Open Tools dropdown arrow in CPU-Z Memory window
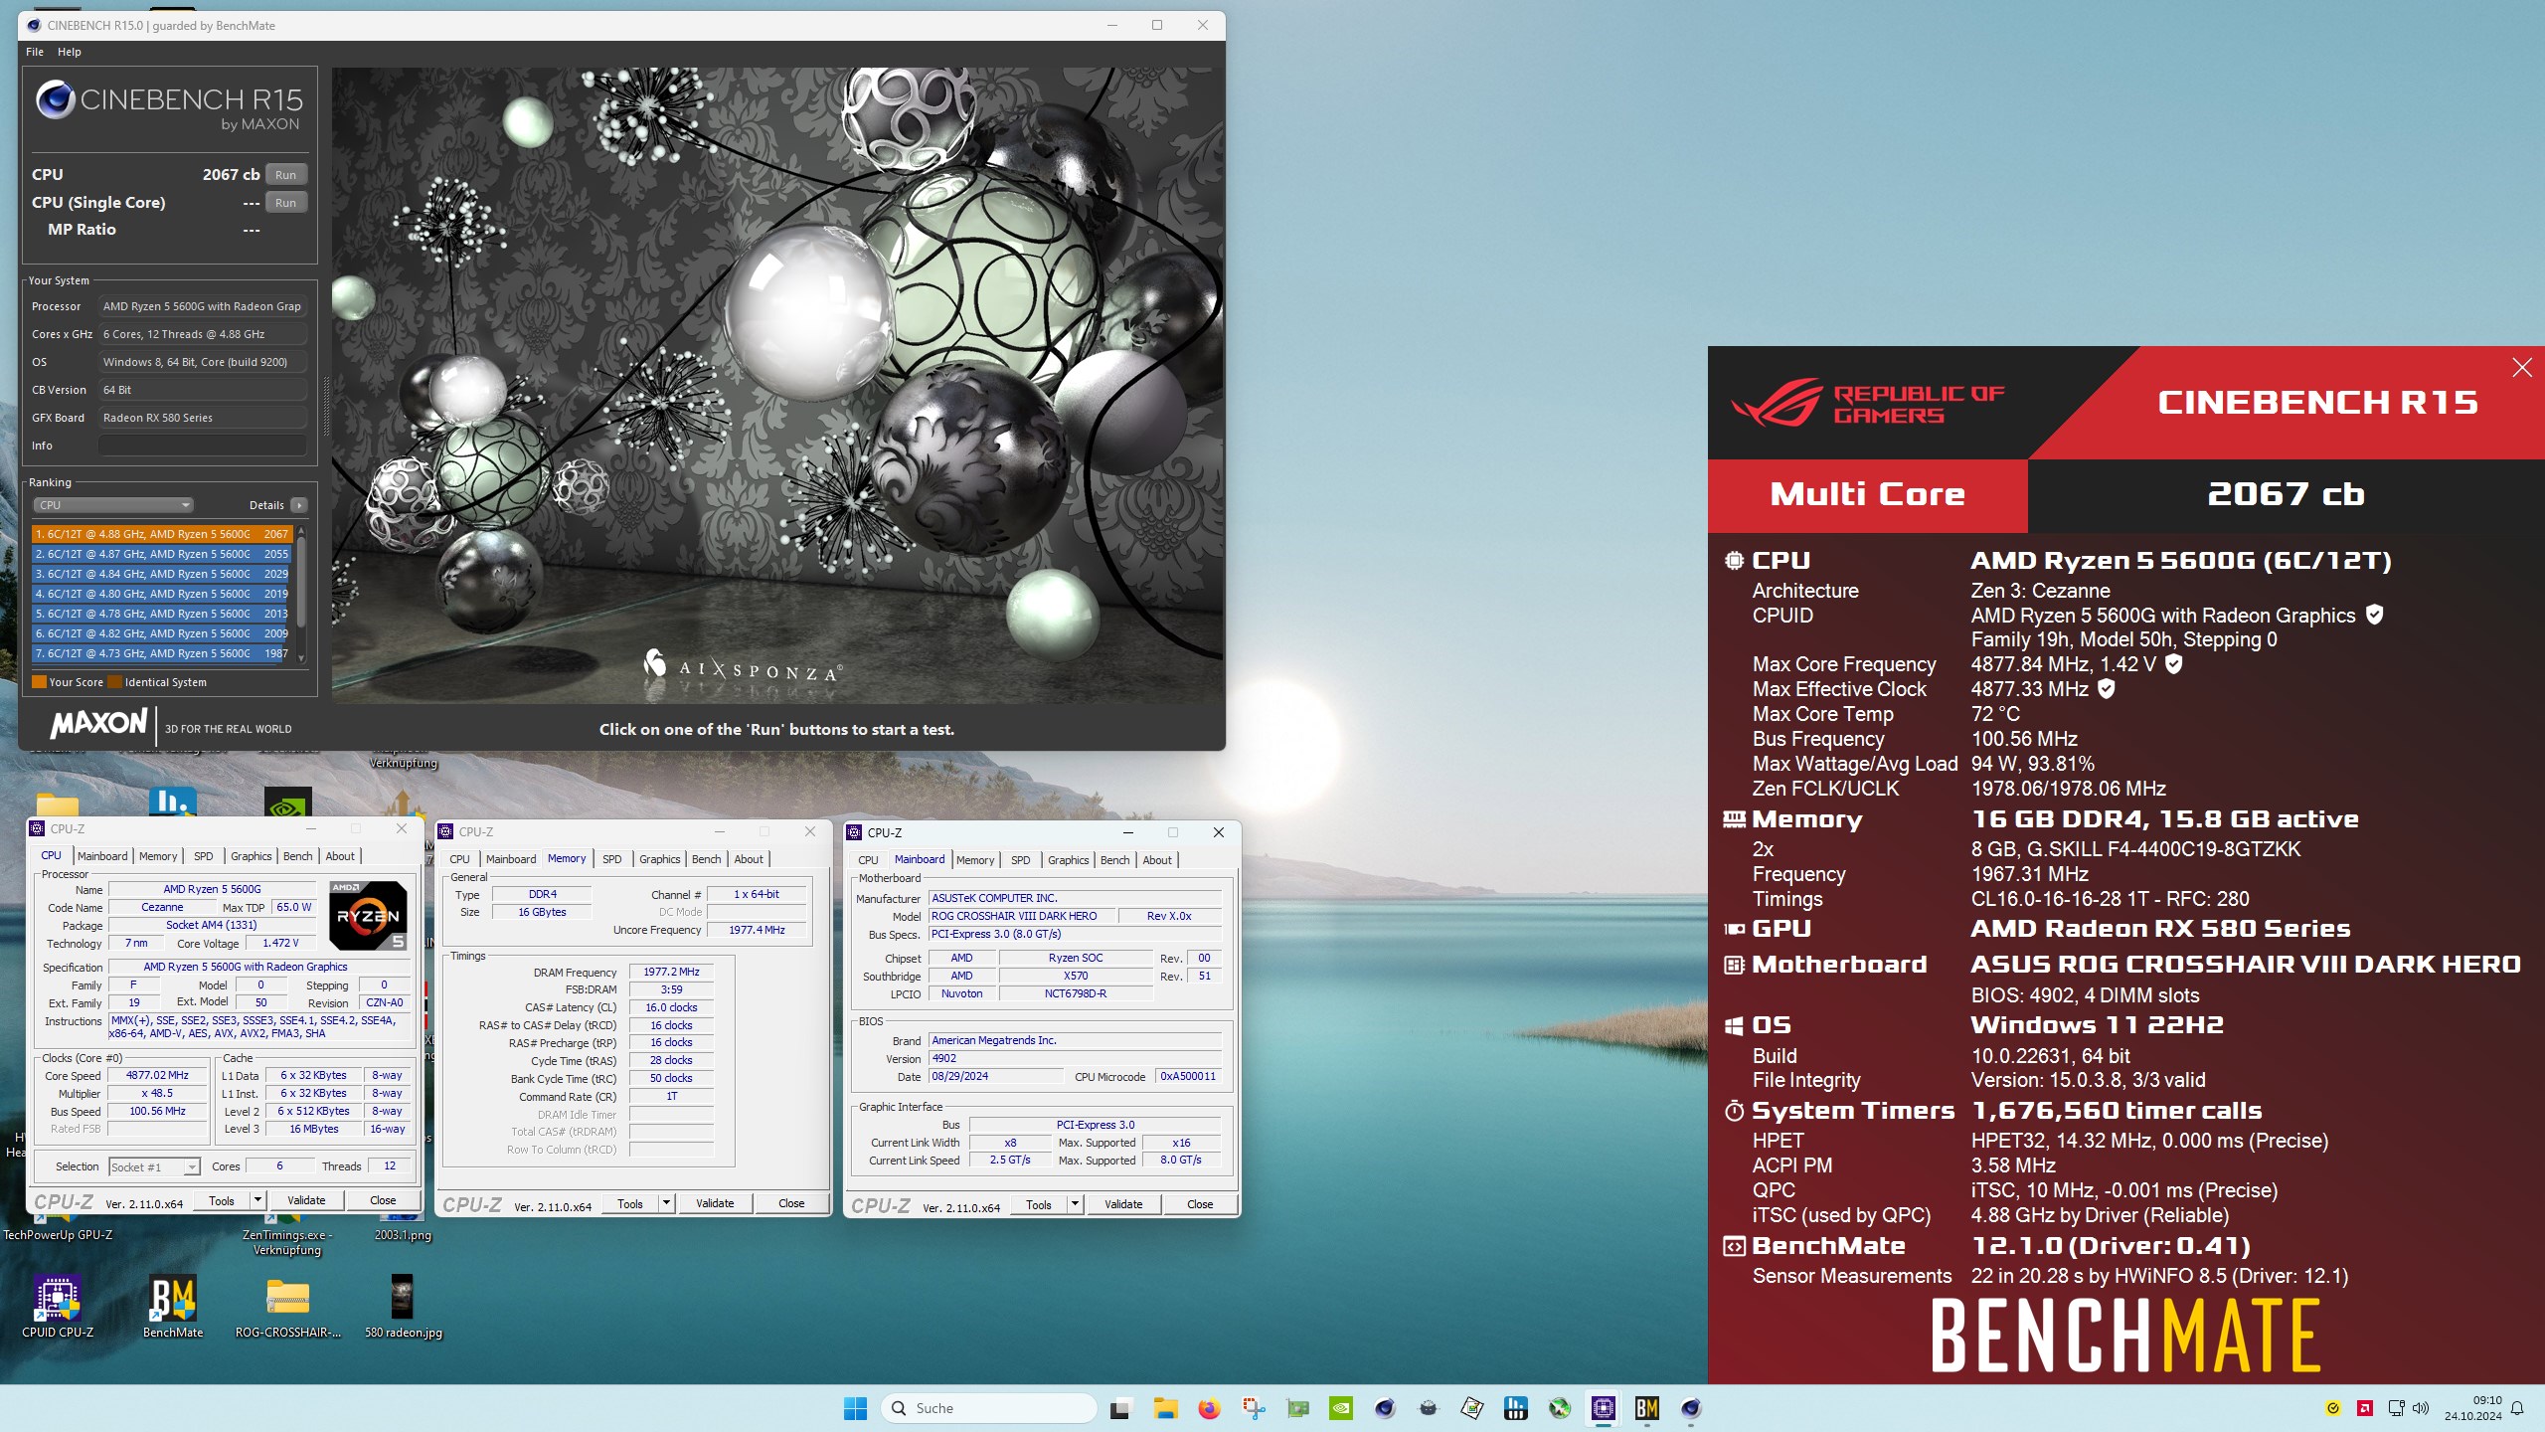2545x1432 pixels. [x=666, y=1203]
